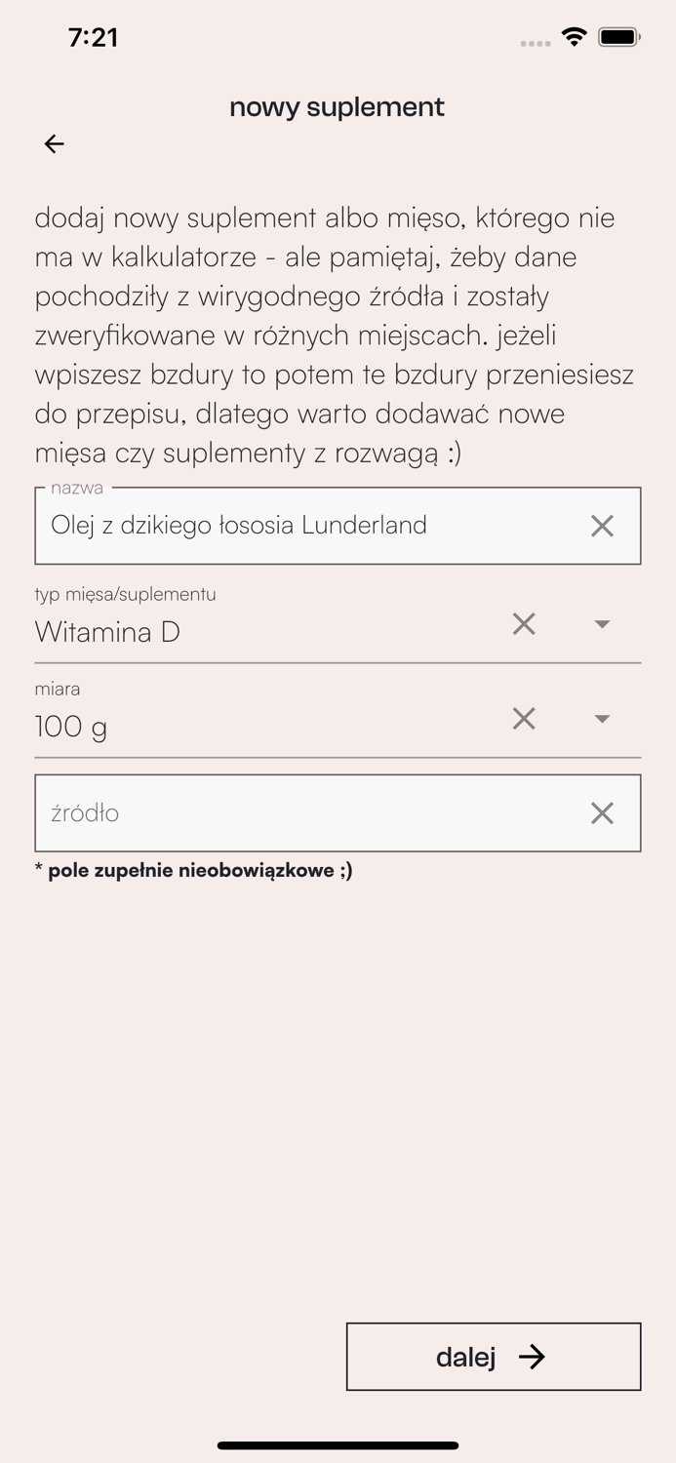
Task: Clear the Witamina D selection
Action: 524,624
